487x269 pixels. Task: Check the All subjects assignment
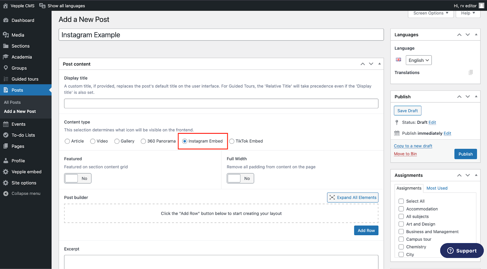[x=401, y=216]
